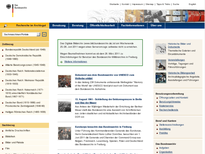This screenshot has width=205, height=154.
Task: Open the Sitemap link
Action: (x=149, y=4)
